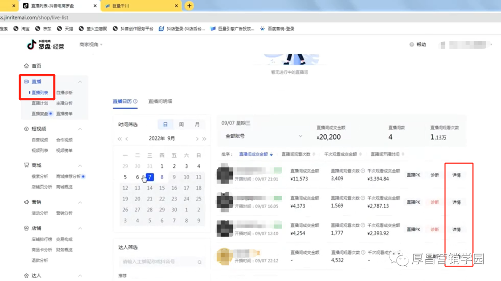Open the 抖音创作服务平台 bookmark
Image resolution: width=501 pixels, height=281 pixels.
point(133,29)
